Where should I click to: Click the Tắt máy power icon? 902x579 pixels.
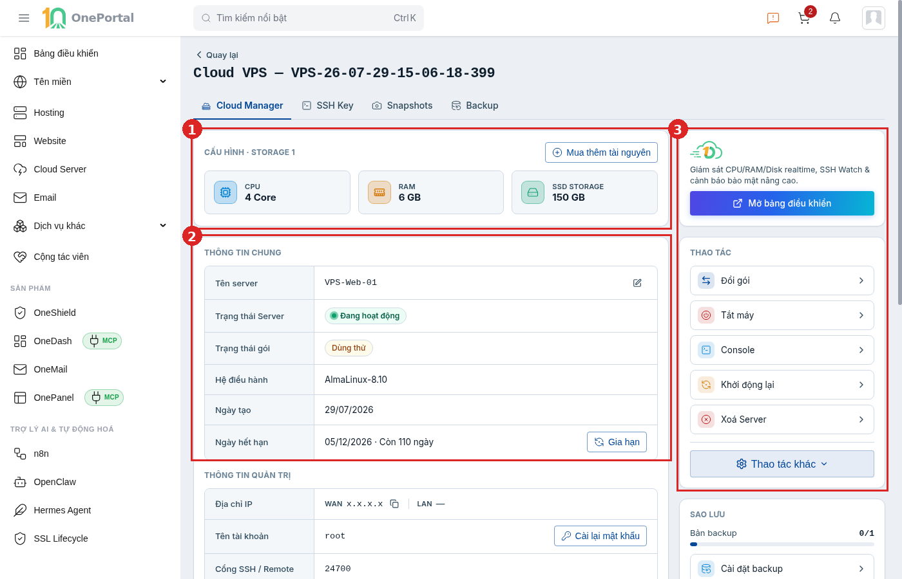coord(706,315)
